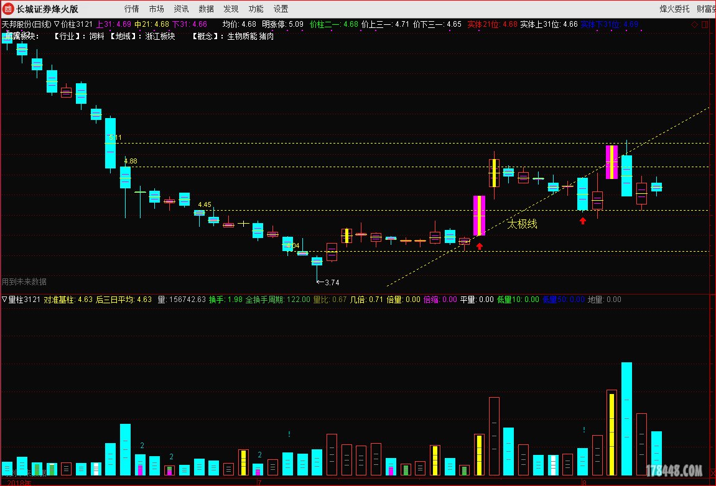Click the 太极线 trend line label

[x=522, y=224]
